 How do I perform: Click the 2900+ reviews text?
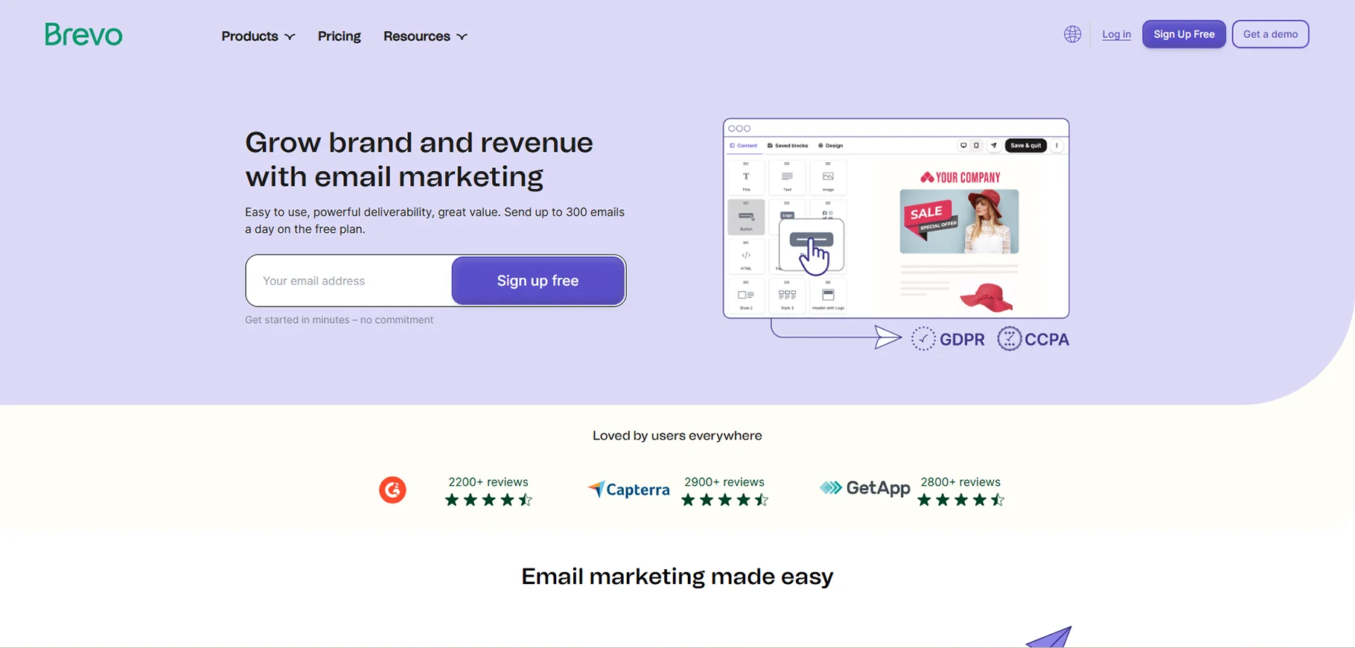(x=724, y=482)
